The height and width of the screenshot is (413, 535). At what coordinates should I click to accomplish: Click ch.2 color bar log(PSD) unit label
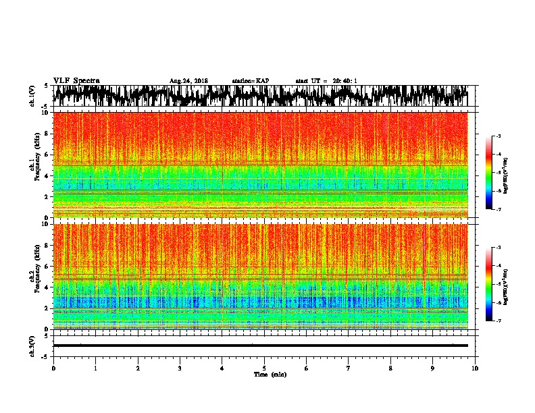click(506, 287)
